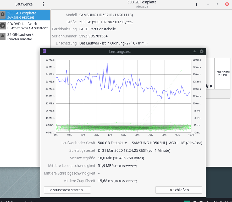232x202 pixels.
Task: Click the purple app icon in Leistungstest titlebar
Action: coord(44,51)
